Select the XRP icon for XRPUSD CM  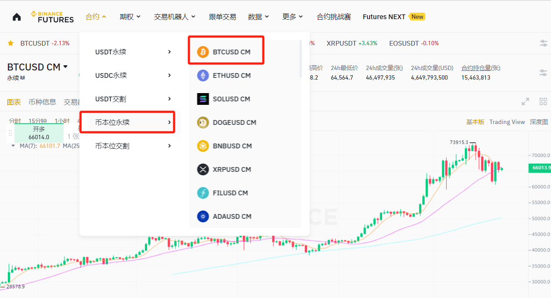point(203,169)
